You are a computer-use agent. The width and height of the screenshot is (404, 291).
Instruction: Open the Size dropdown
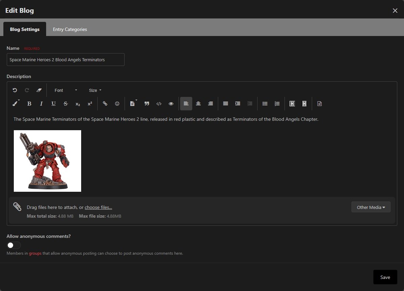coord(95,90)
